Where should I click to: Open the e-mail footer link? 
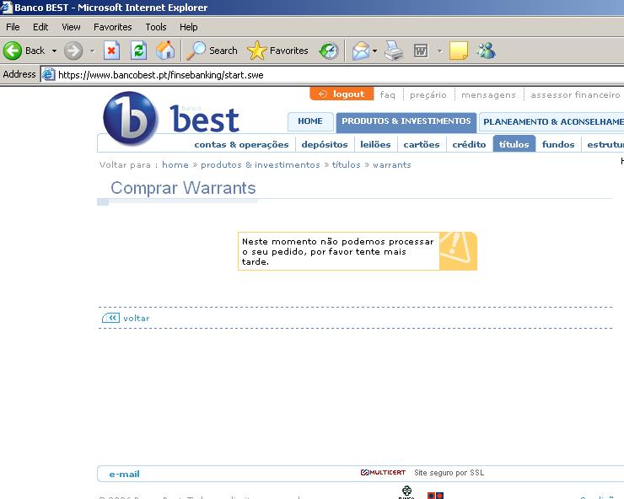pos(124,474)
